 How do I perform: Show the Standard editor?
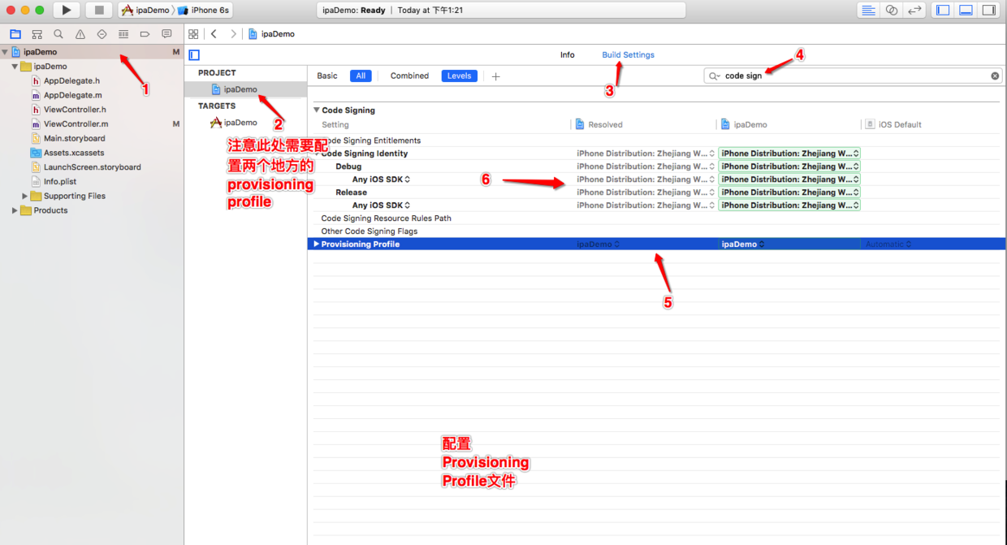click(x=868, y=10)
